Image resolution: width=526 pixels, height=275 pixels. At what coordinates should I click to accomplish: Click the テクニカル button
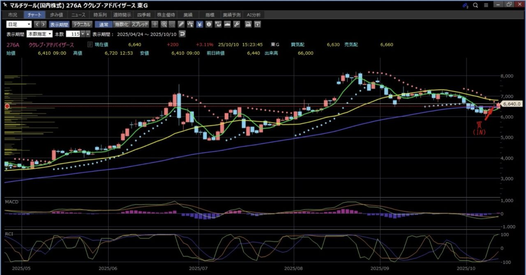[82, 24]
